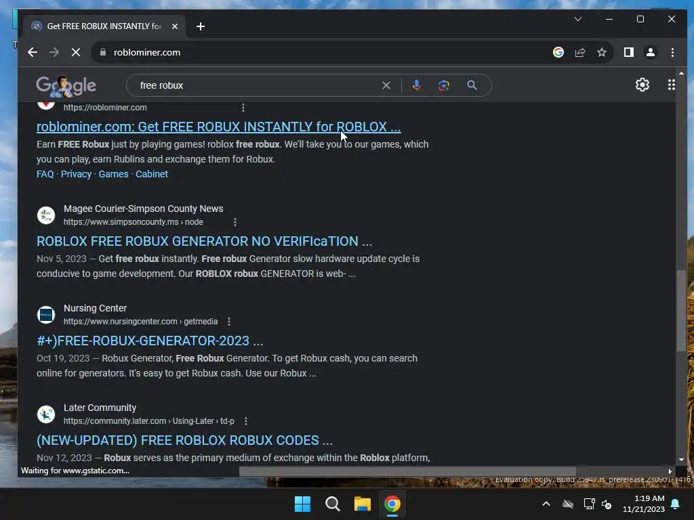
Task: Open Windows taskbar search
Action: 332,504
